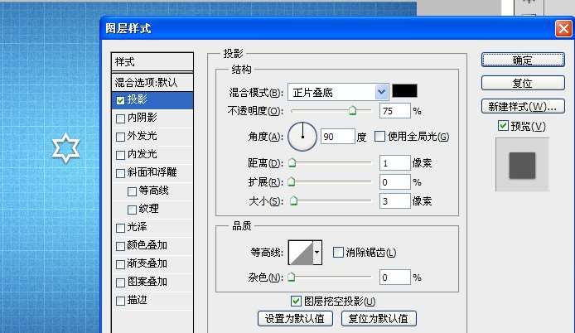
Task: Uncheck the 投影 style checkbox
Action: [121, 100]
